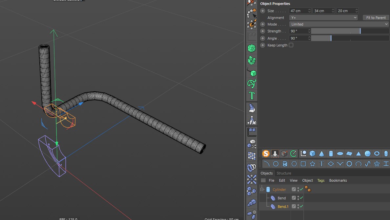Click the green circular target icon
The width and height of the screenshot is (390, 220).
293,154
